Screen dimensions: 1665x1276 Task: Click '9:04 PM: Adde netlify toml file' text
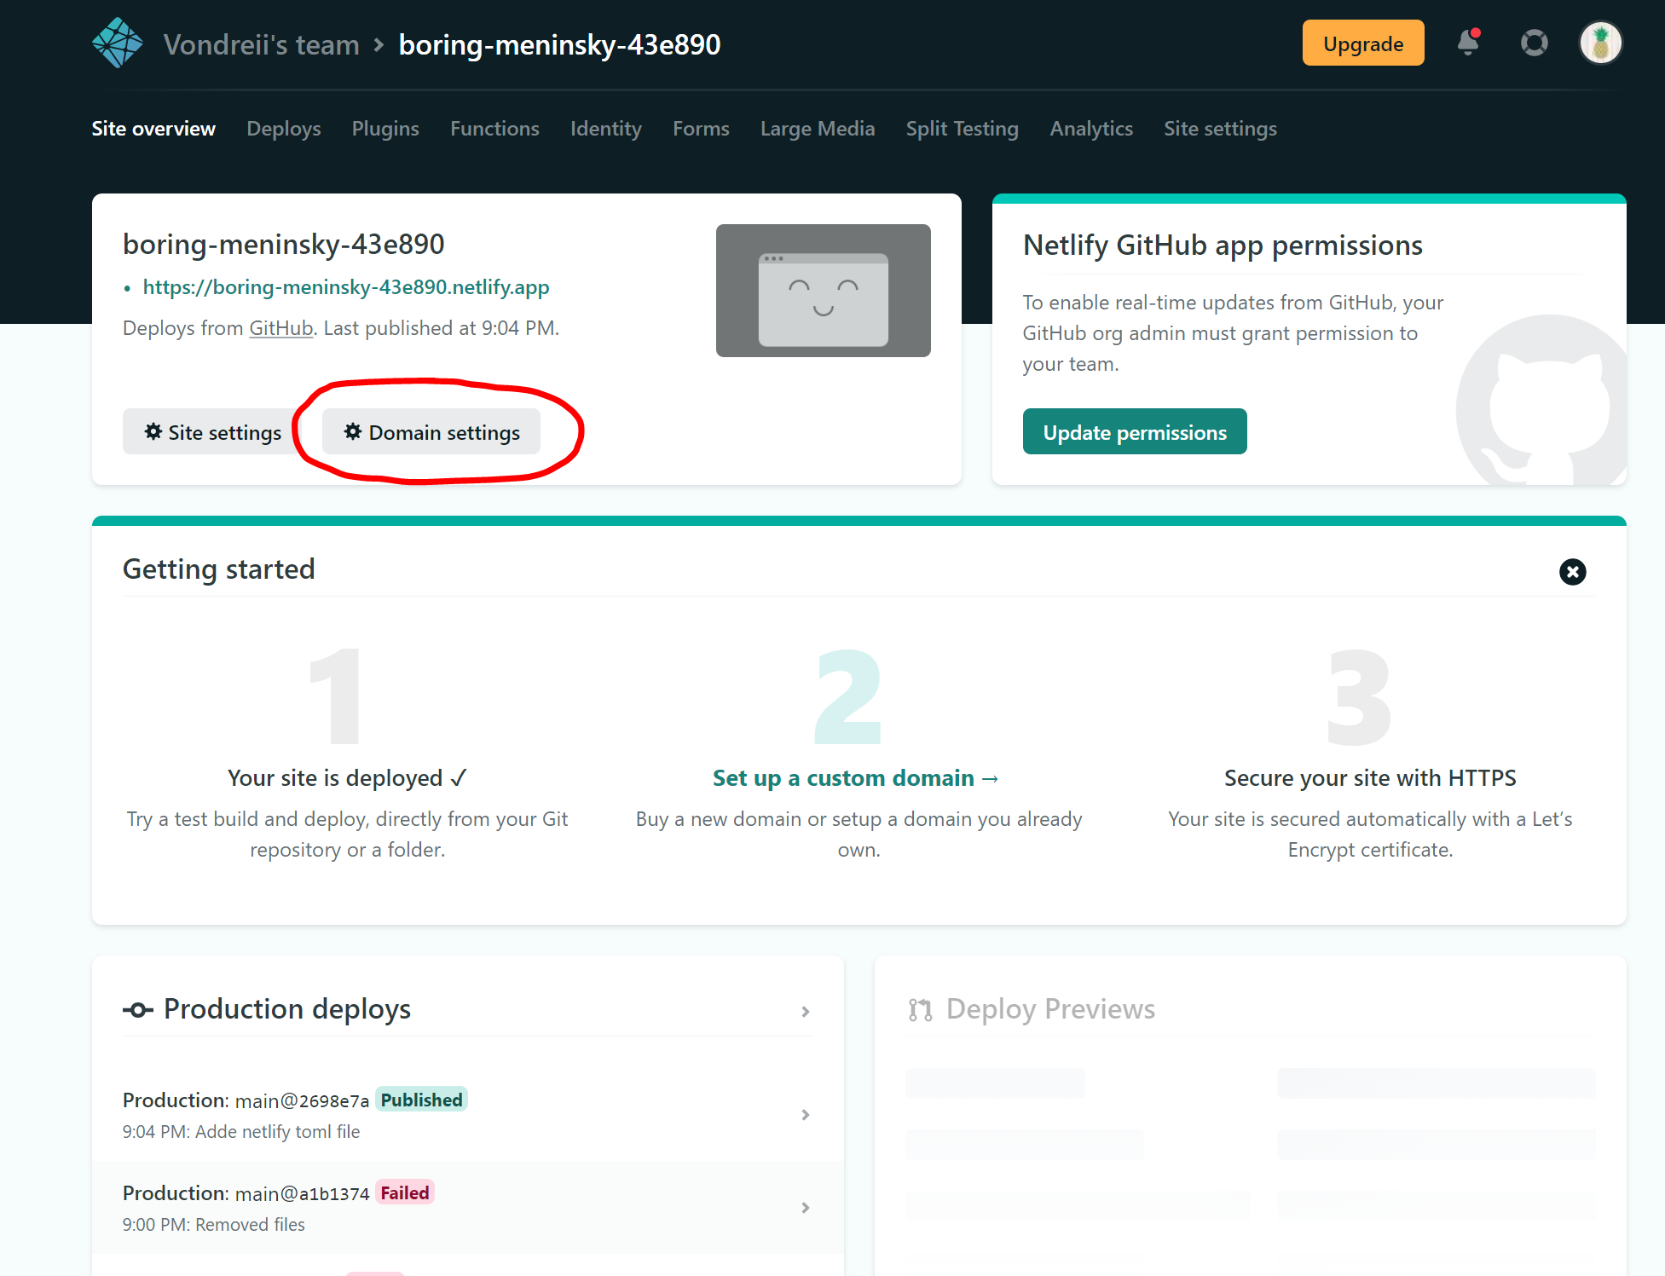[241, 1132]
